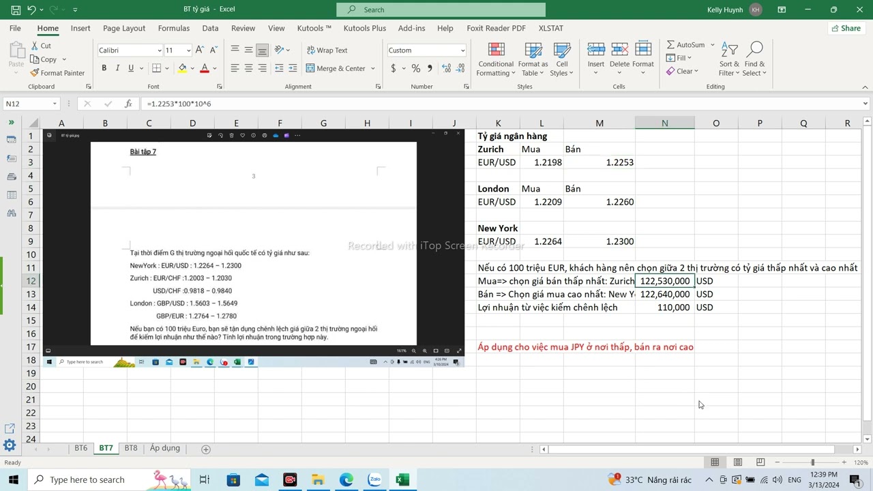873x491 pixels.
Task: Switch to Normal view in status bar
Action: pos(715,462)
